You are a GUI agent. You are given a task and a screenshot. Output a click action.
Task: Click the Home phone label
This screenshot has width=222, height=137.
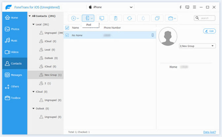click(173, 67)
